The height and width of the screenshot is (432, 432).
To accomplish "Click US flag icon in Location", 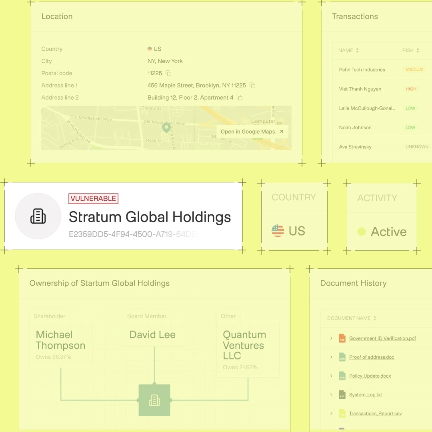I will pos(150,49).
